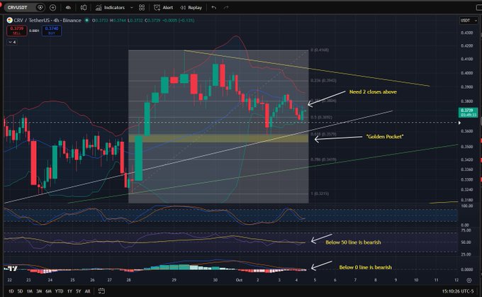Select the 6M time range
The image size is (482, 297).
tap(49, 291)
